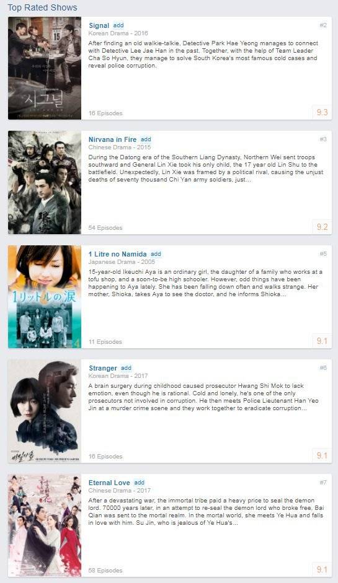This screenshot has height=583, width=338.
Task: Add 1 Litre no Namida to list
Action: click(156, 254)
